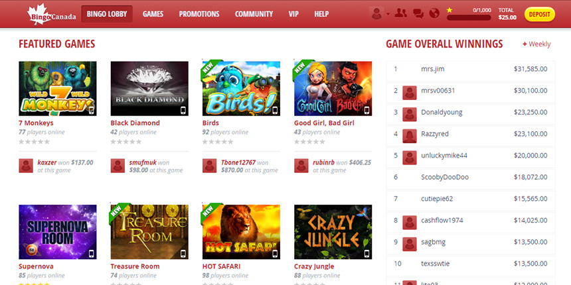The width and height of the screenshot is (571, 285).
Task: Expand the Weekly winnings view
Action: (x=536, y=44)
